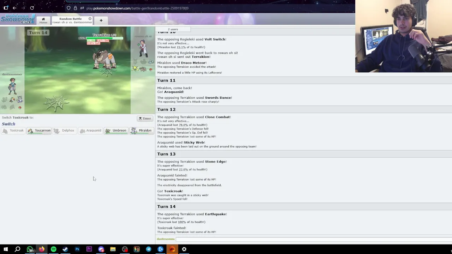
Task: Switch to Umbreon
Action: [x=116, y=131]
